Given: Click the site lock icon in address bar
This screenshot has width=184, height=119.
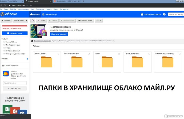Looking at the screenshot, I should coord(10,5).
